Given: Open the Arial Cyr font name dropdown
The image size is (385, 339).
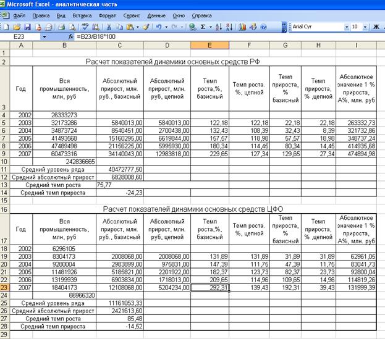Looking at the screenshot, I should click(x=346, y=27).
